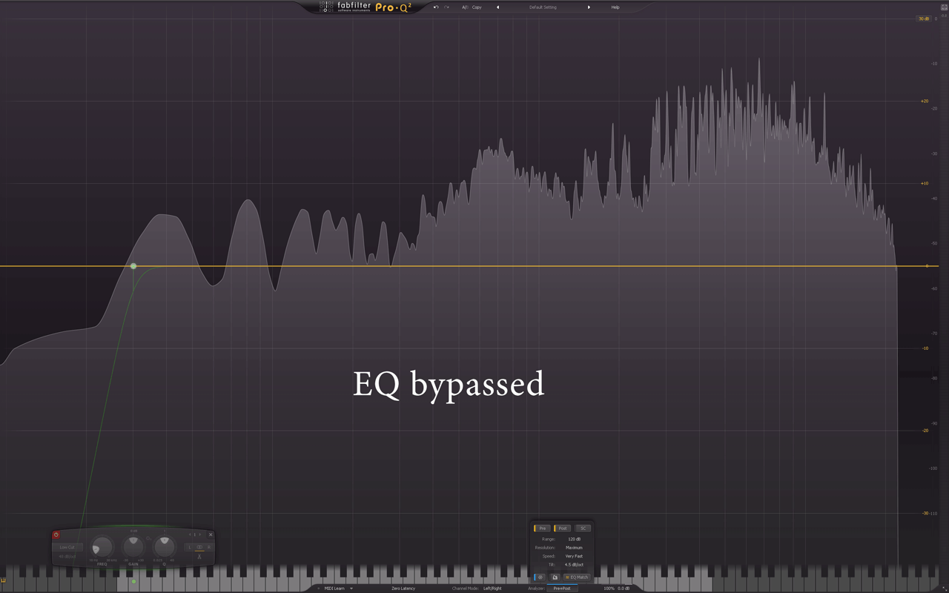Open the Low Cut filter shape dropdown

pyautogui.click(x=67, y=547)
